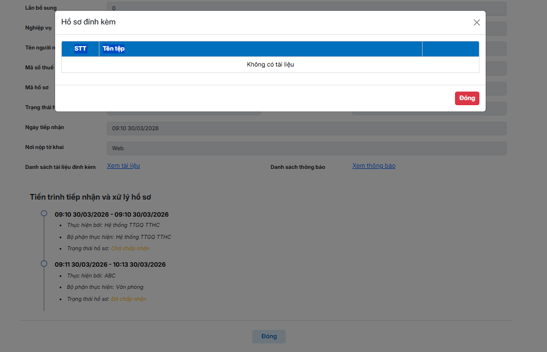Open the Xem thông báo link

pos(374,165)
